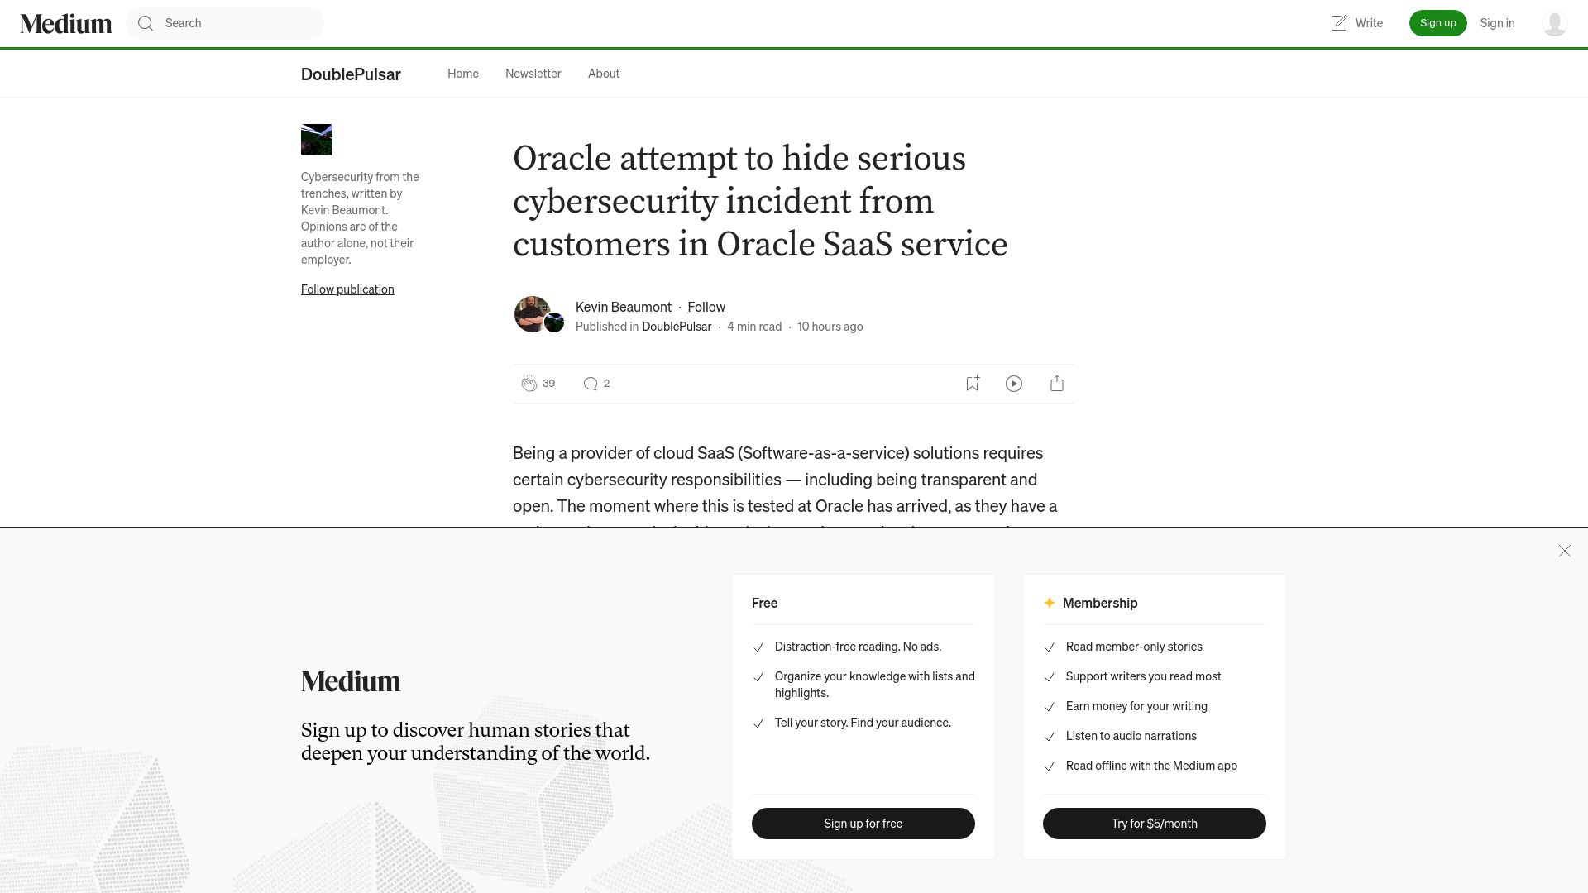
Task: Click "Read offline with the Medium app" text
Action: [x=1151, y=766]
